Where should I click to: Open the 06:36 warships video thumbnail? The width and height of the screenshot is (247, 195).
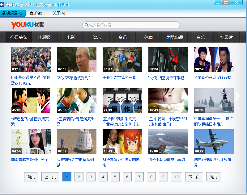click(214, 101)
